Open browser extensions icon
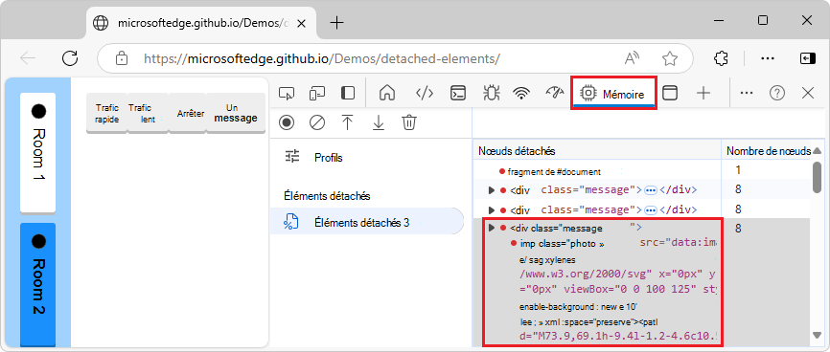 721,58
